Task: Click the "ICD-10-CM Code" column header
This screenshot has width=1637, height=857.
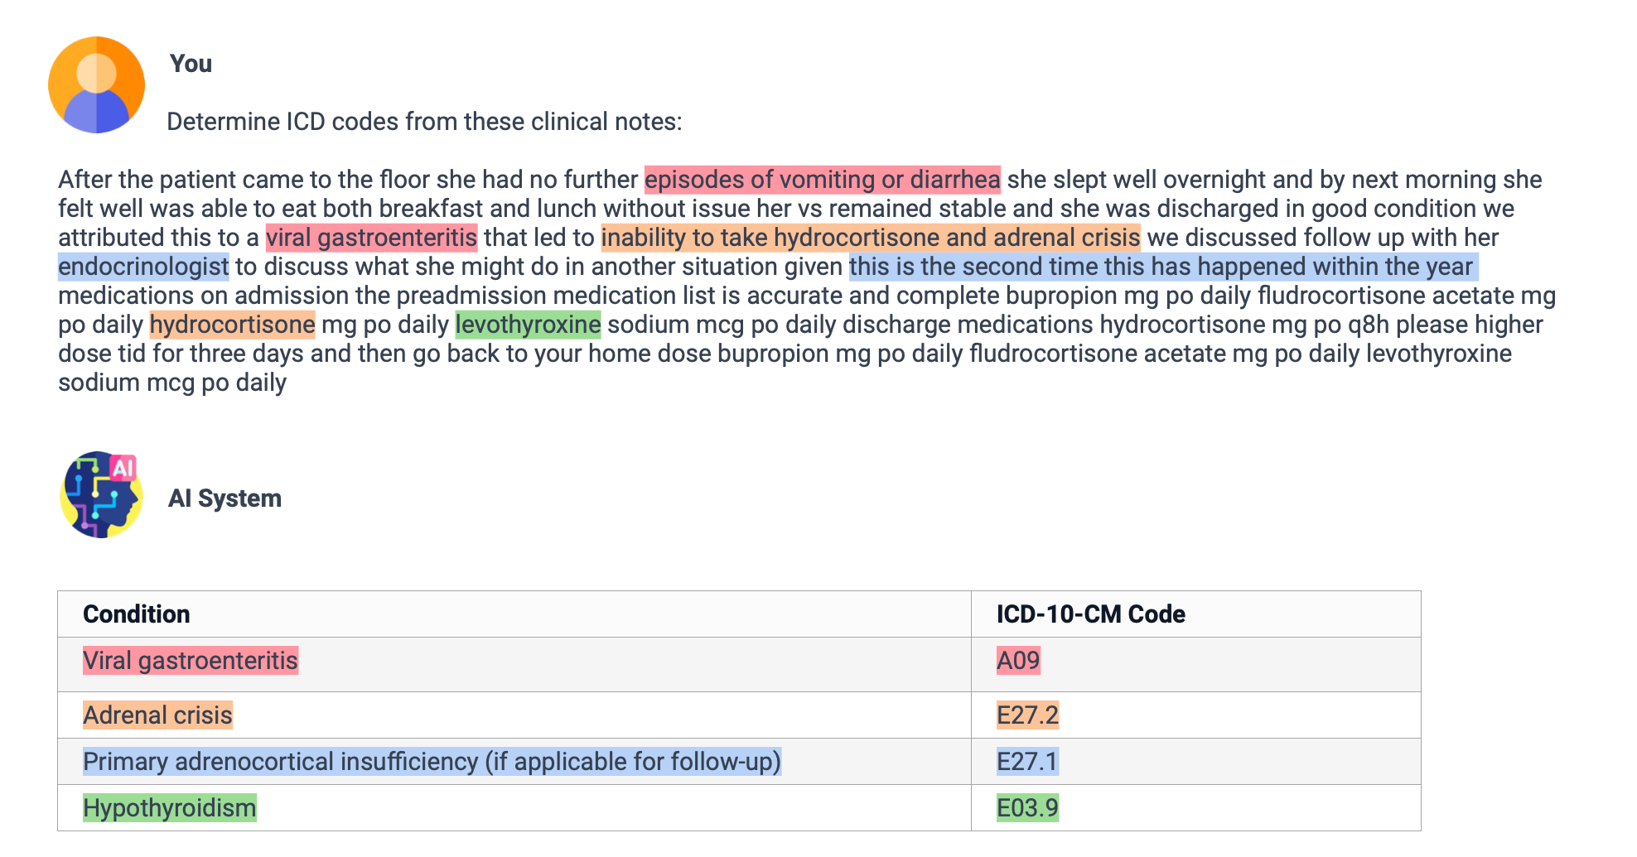Action: pos(1090,614)
